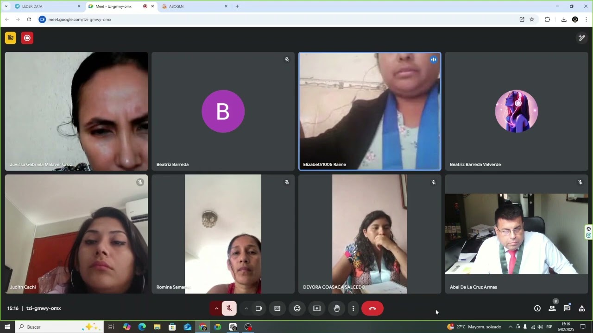Select Elizabeth1005 Raime video tile
Image resolution: width=593 pixels, height=333 pixels.
coord(370,111)
